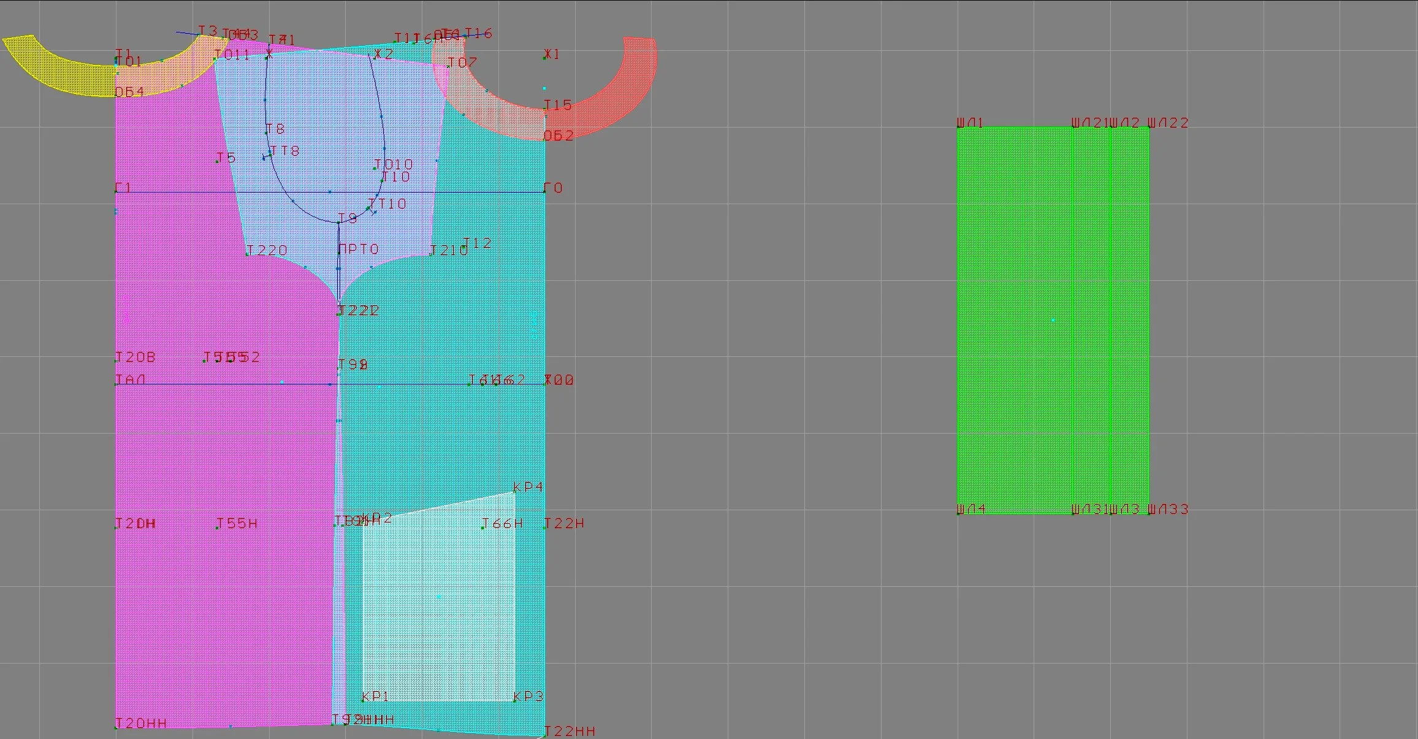This screenshot has width=1418, height=739.
Task: Select the point labeled T011
Action: [x=232, y=55]
